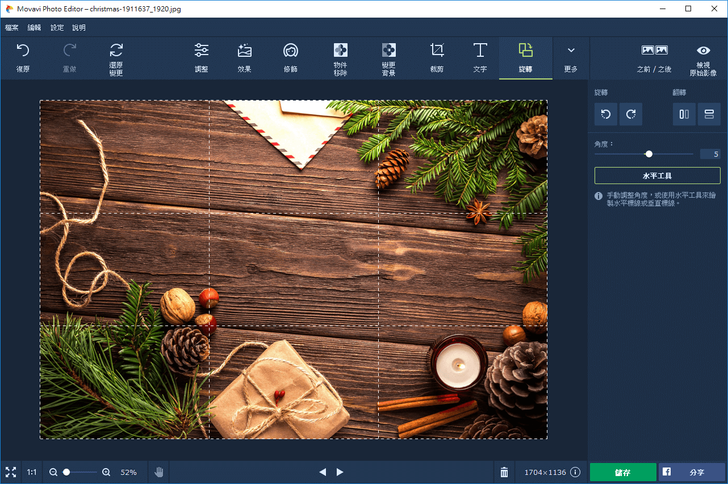This screenshot has width=728, height=484.
Task: Open the Settings (設定) menu
Action: pyautogui.click(x=57, y=27)
